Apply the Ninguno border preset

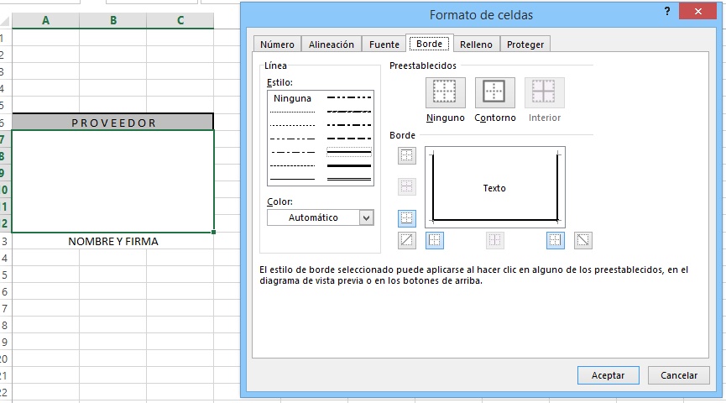click(x=445, y=92)
